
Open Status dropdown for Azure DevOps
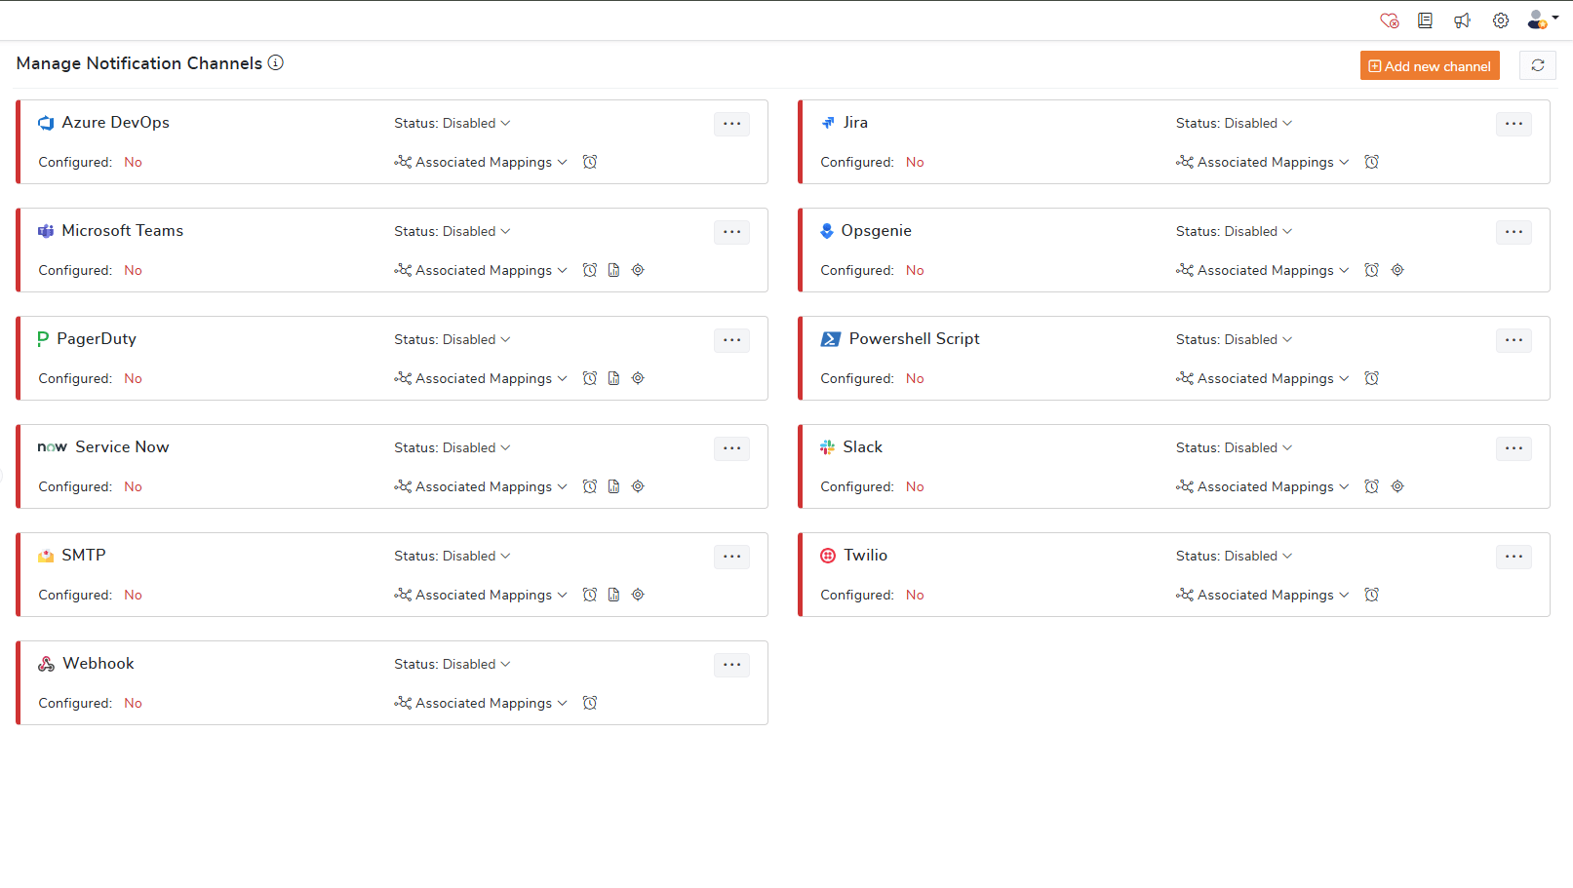pos(452,123)
